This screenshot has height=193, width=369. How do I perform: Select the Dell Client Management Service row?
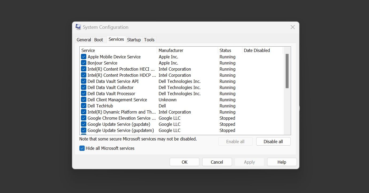[117, 99]
